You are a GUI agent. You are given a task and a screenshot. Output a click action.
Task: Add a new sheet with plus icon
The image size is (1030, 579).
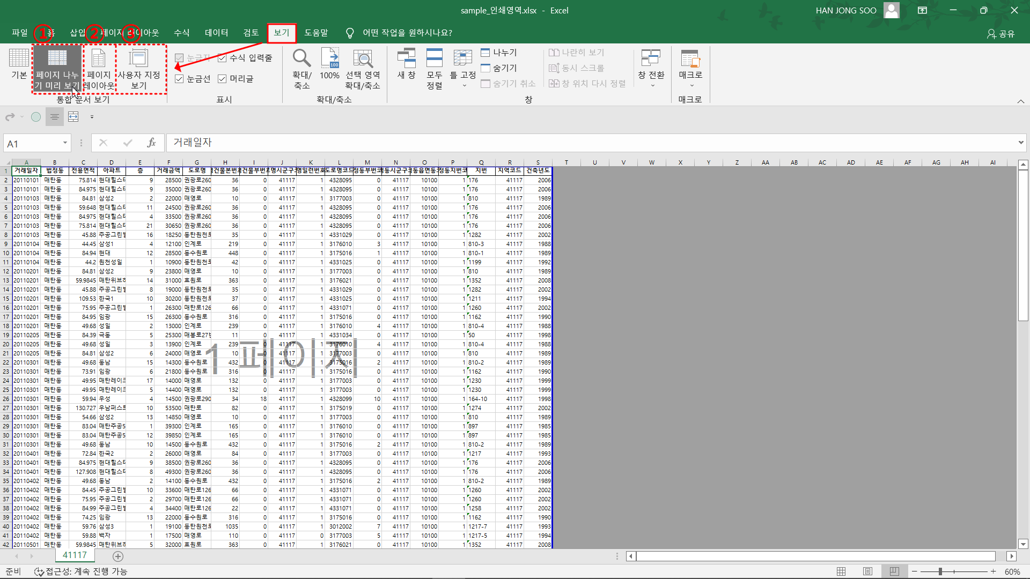click(x=118, y=556)
